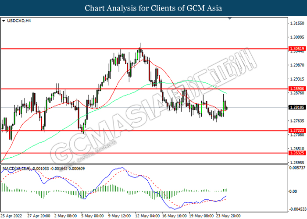This screenshot has height=219, width=307.
Task: Click the 25 Apr 2022 date label
Action: tap(11, 216)
